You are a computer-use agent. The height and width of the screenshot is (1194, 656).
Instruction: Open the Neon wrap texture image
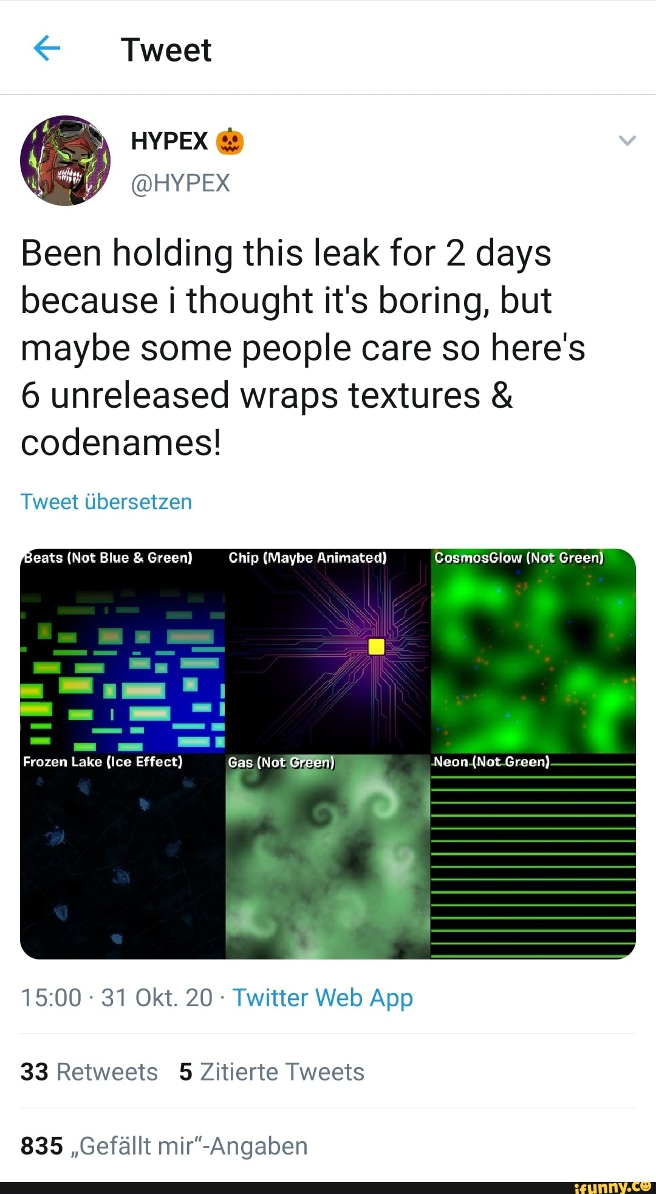pos(533,858)
